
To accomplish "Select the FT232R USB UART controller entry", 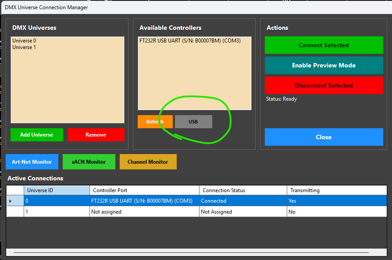I will coord(189,41).
